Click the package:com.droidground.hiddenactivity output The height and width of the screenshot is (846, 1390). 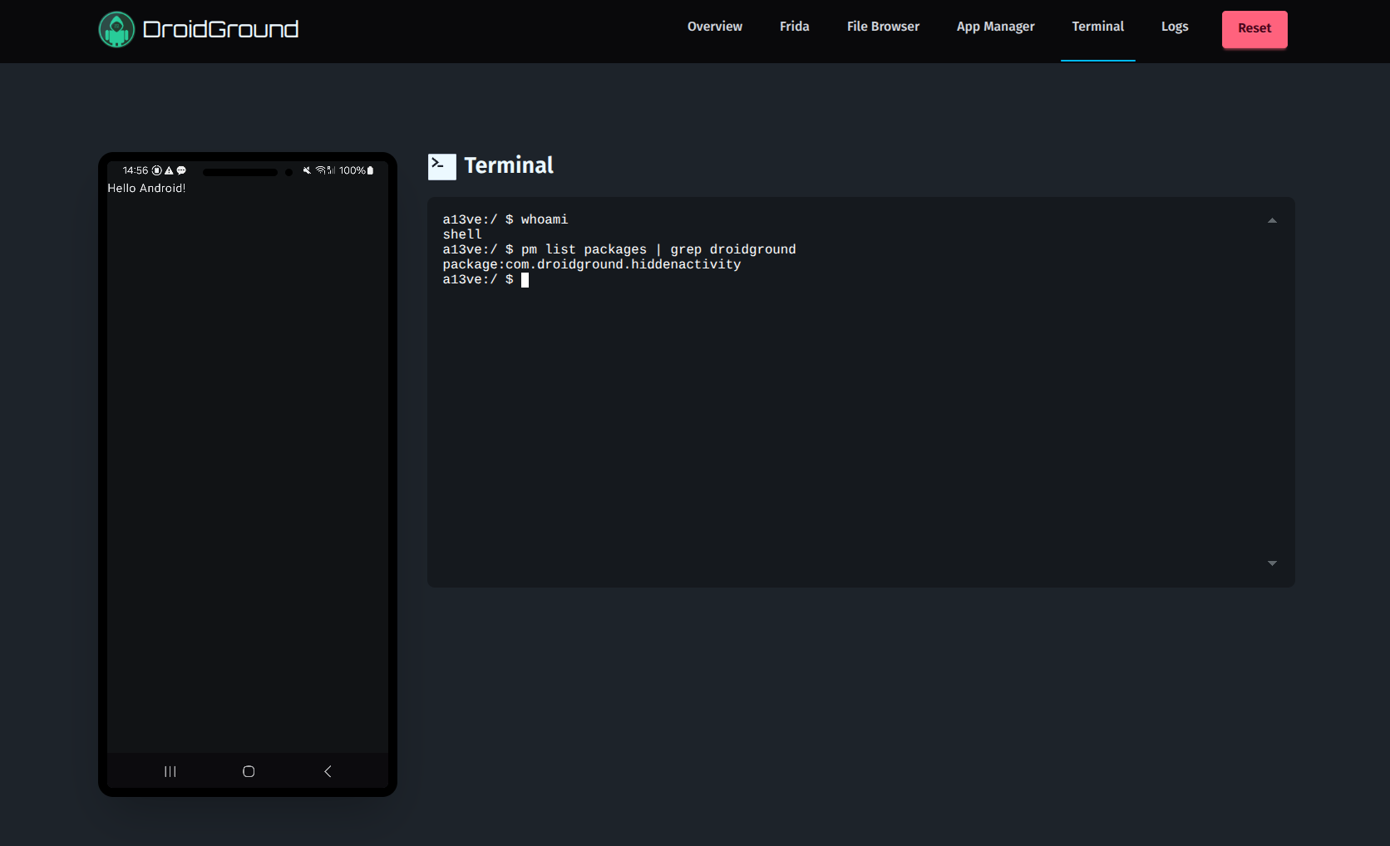click(592, 264)
